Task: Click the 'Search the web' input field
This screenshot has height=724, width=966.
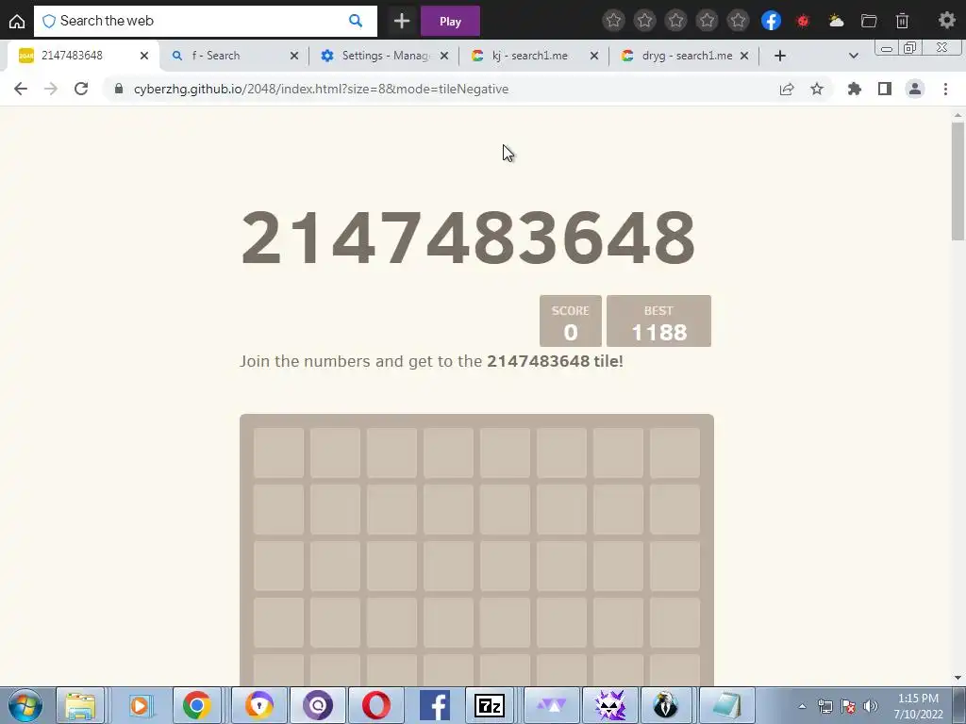Action: 204,21
